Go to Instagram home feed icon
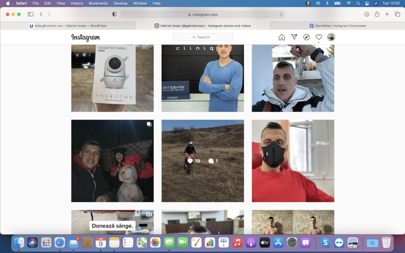Viewport: 405px width, 253px height. [282, 37]
